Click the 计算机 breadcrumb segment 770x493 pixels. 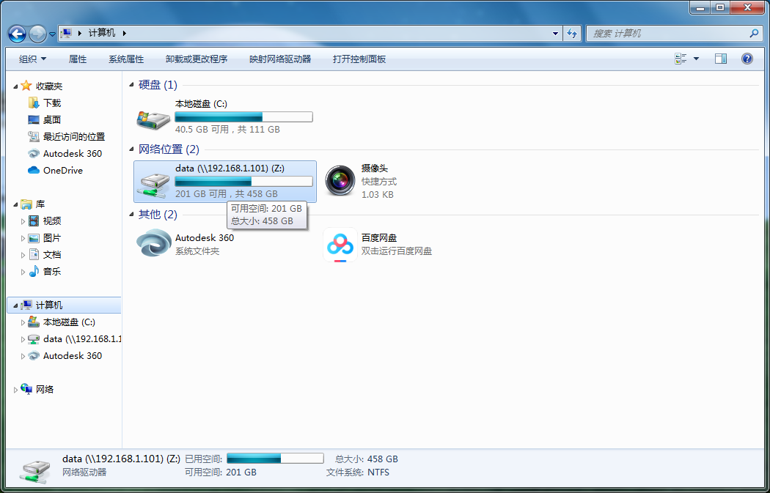pyautogui.click(x=102, y=34)
